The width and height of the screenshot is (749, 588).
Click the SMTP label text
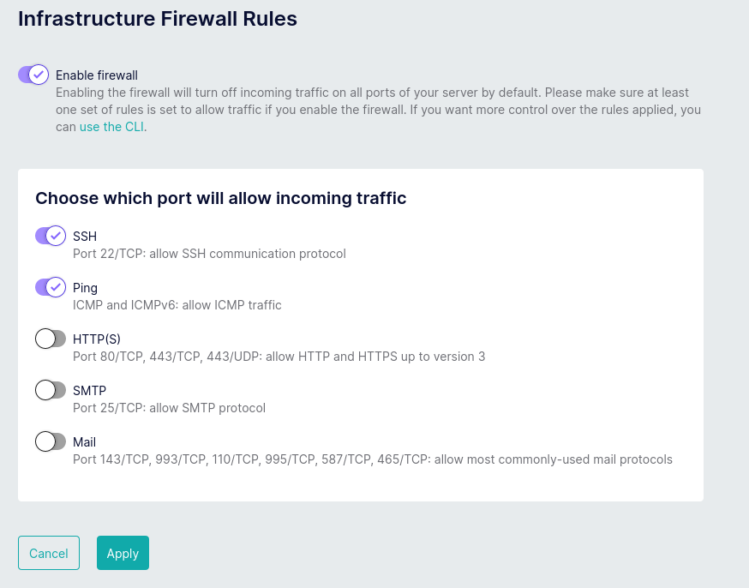(x=89, y=391)
